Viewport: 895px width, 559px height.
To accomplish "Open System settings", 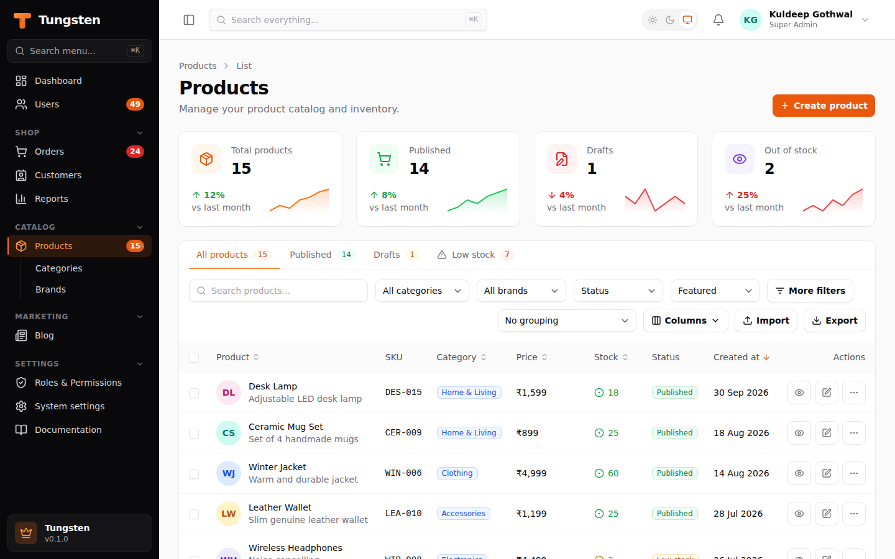I will point(80,406).
